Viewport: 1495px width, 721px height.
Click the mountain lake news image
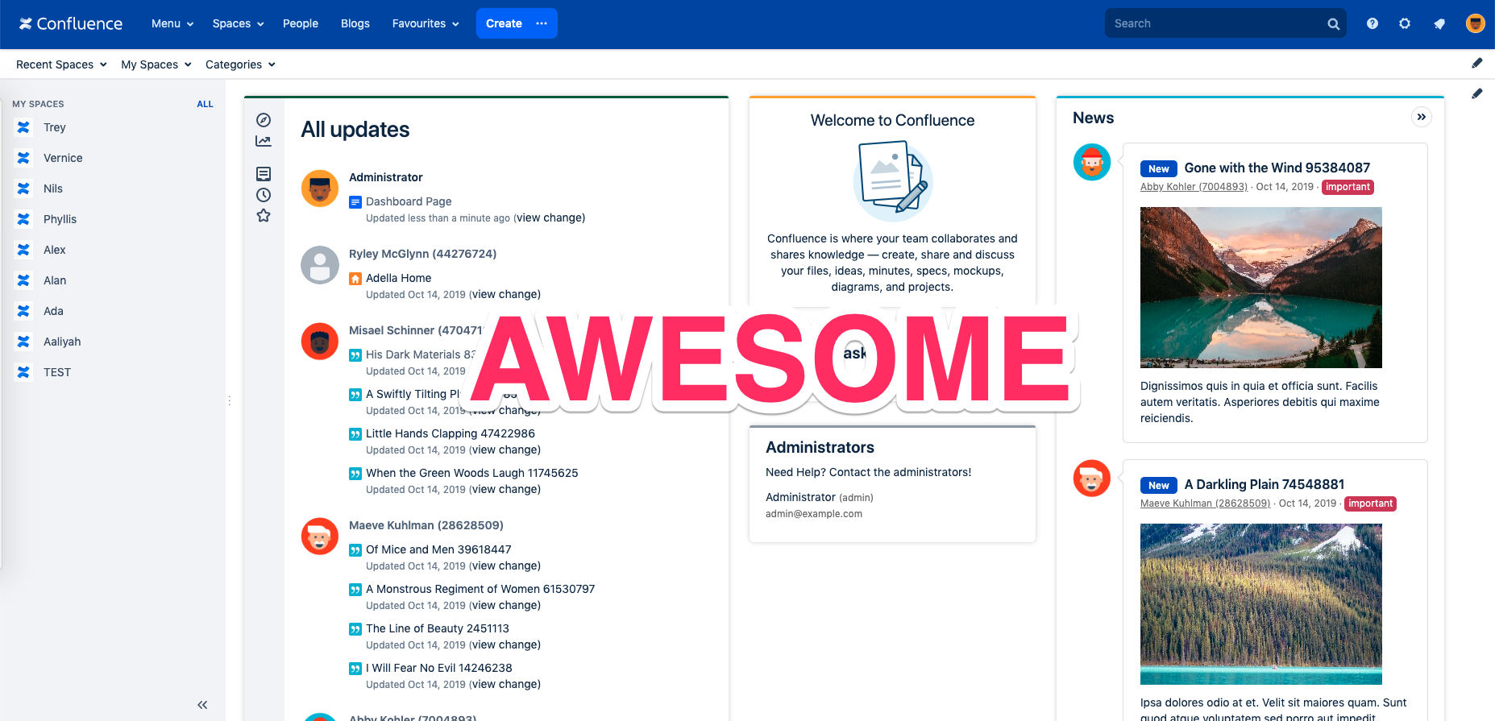(x=1261, y=288)
